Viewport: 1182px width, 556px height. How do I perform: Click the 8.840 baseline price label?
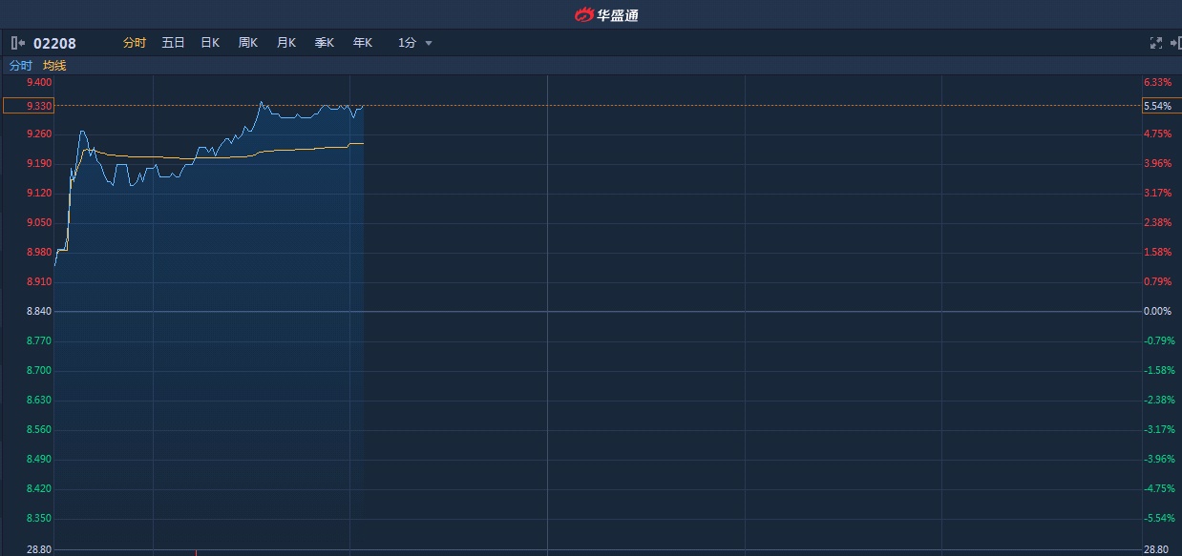[x=39, y=311]
